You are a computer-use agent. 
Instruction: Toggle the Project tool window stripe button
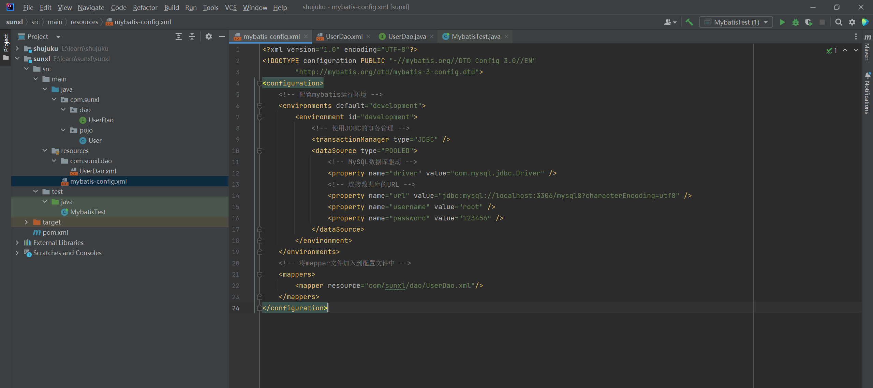6,43
